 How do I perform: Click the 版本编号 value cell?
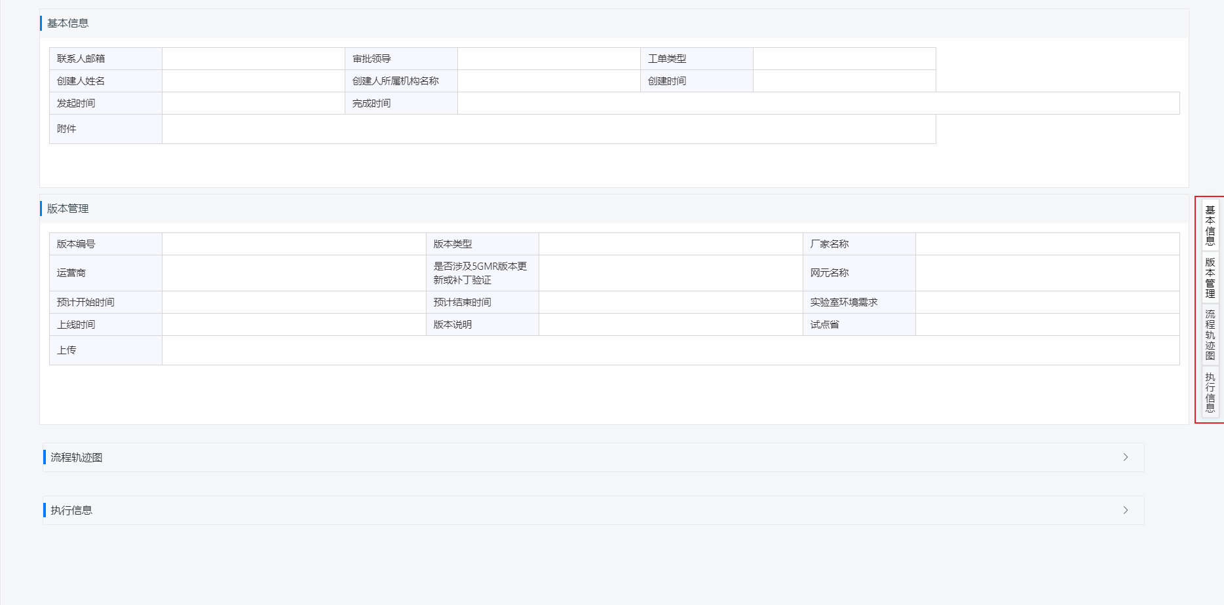pyautogui.click(x=294, y=244)
